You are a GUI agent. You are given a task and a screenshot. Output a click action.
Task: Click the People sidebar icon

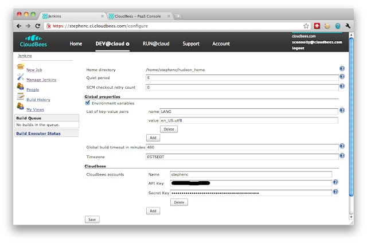point(20,88)
